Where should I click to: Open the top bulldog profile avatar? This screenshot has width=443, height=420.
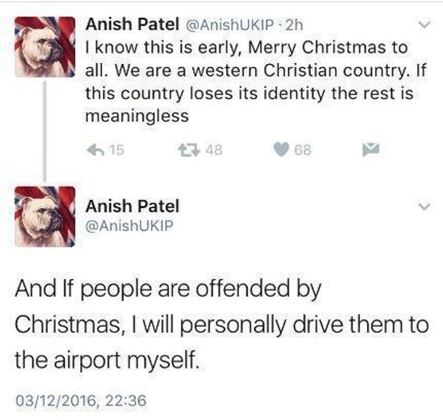44,47
